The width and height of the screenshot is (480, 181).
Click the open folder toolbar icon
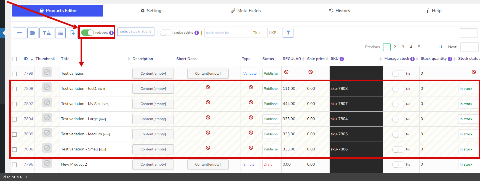tap(33, 33)
